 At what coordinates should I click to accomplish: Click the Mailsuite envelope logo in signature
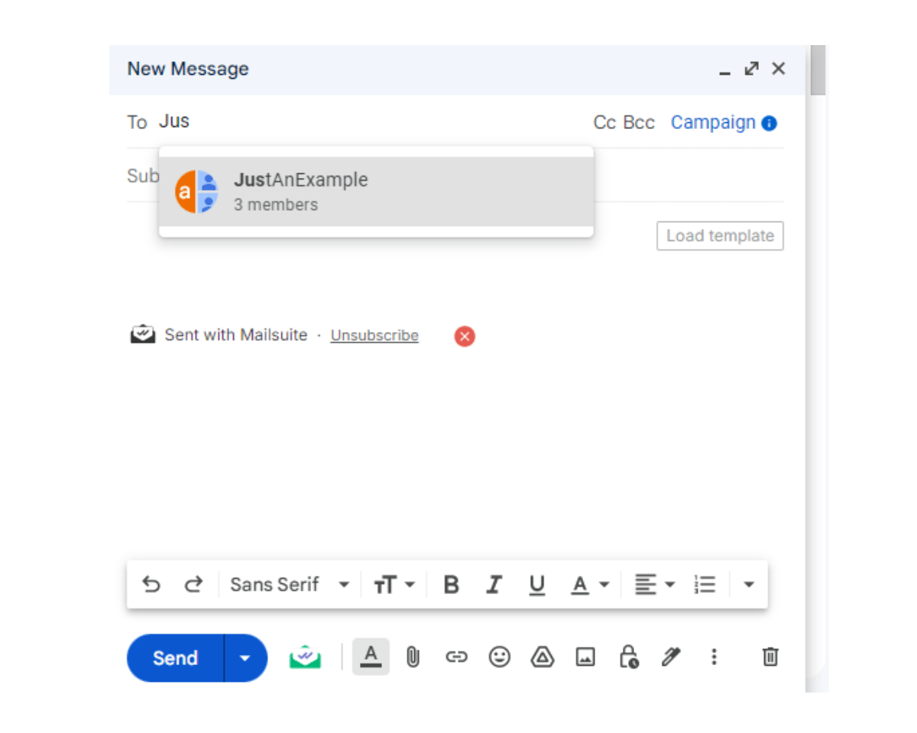(143, 334)
